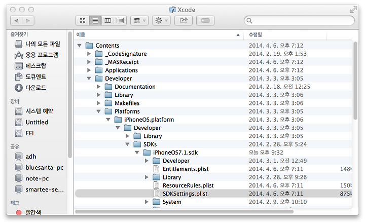
Task: Go forward with the right arrow button
Action: click(28, 21)
